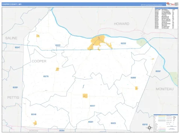Click ZIP code label 65025
Screen dimensions: 180x135
[x=113, y=123]
